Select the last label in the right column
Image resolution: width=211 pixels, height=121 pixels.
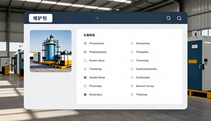pyautogui.click(x=141, y=95)
